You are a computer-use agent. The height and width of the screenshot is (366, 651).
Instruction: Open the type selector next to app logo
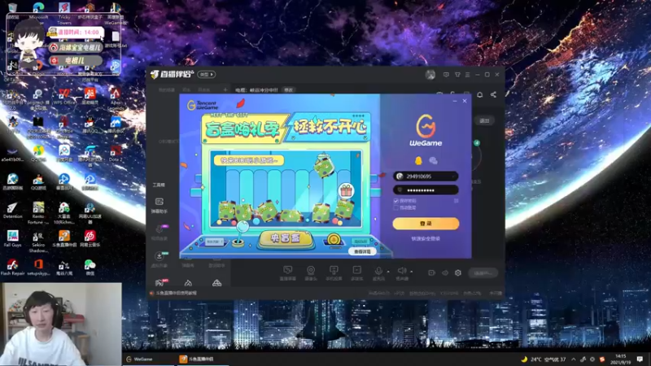point(207,74)
